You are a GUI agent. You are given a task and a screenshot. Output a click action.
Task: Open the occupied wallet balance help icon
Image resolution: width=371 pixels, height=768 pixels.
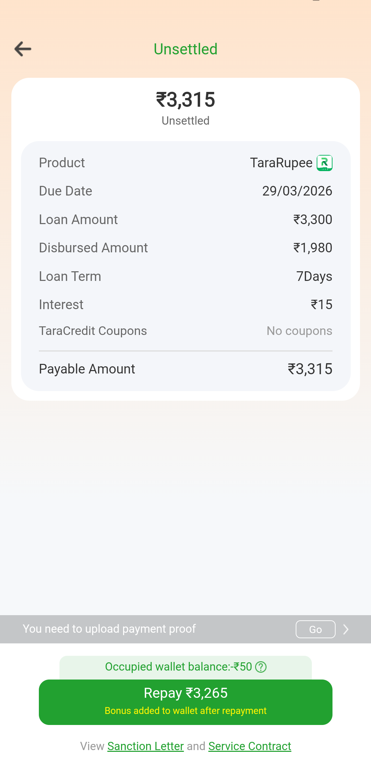261,667
